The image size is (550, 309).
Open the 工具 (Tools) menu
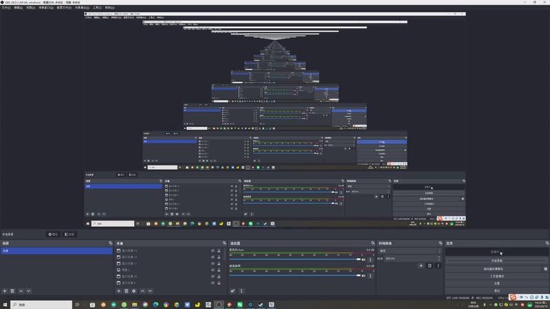97,8
